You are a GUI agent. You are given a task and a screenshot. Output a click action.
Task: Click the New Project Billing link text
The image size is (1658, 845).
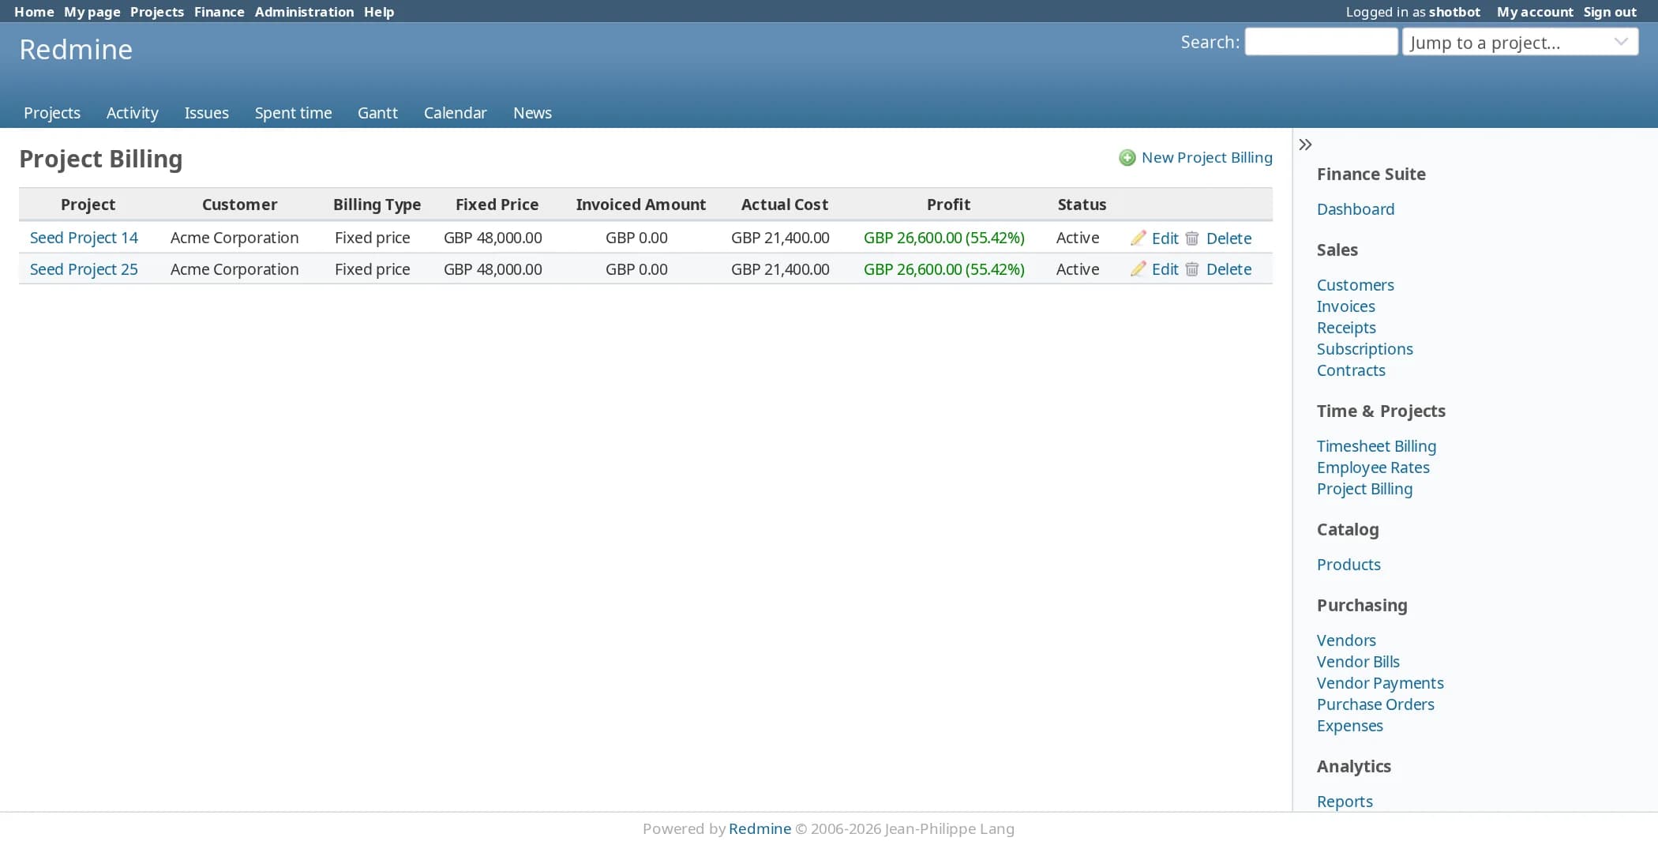[1207, 157]
